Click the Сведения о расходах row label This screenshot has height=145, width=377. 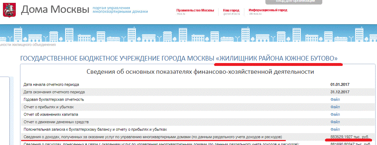pyautogui.click(x=161, y=144)
